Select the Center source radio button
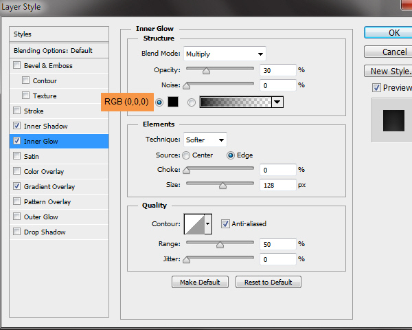 pyautogui.click(x=186, y=155)
